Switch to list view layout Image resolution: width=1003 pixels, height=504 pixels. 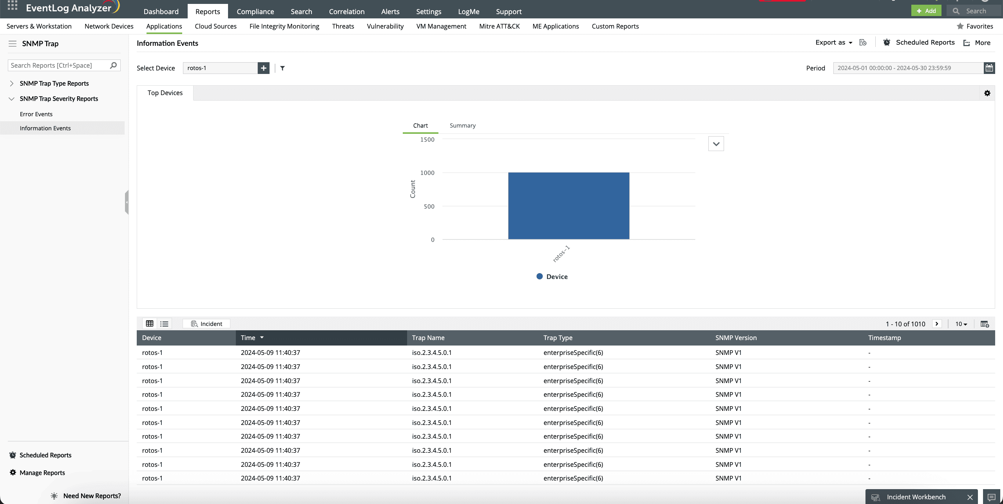164,324
